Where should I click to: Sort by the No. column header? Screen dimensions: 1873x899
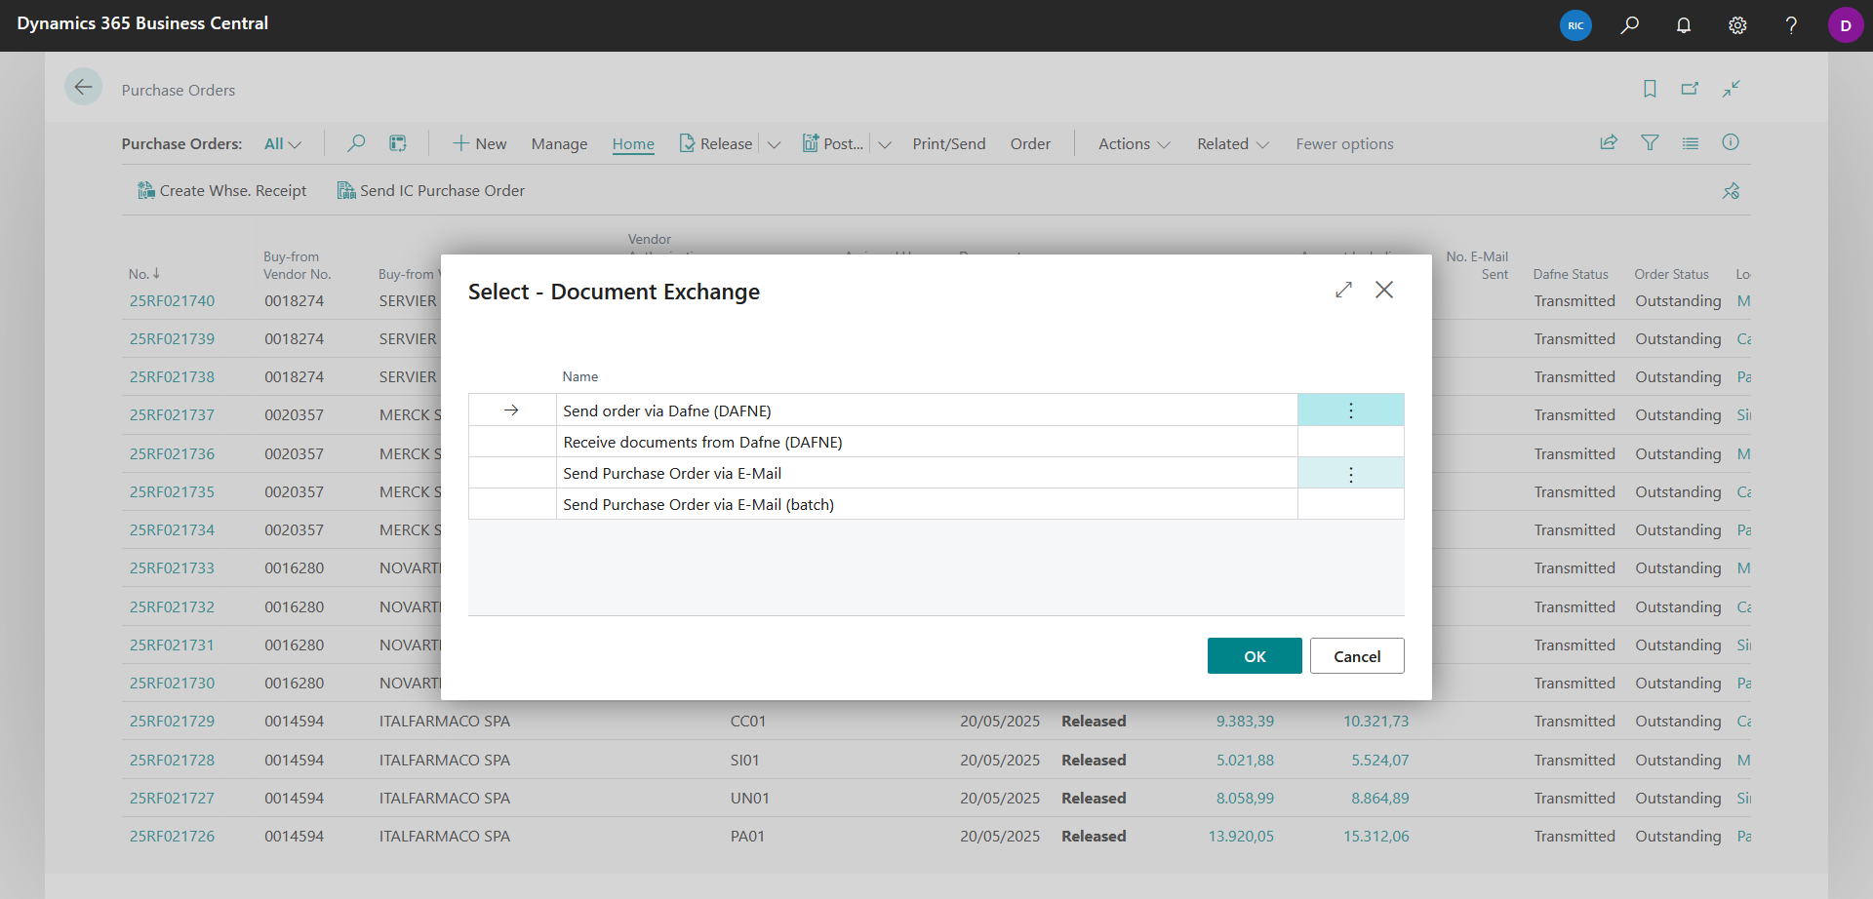(143, 274)
